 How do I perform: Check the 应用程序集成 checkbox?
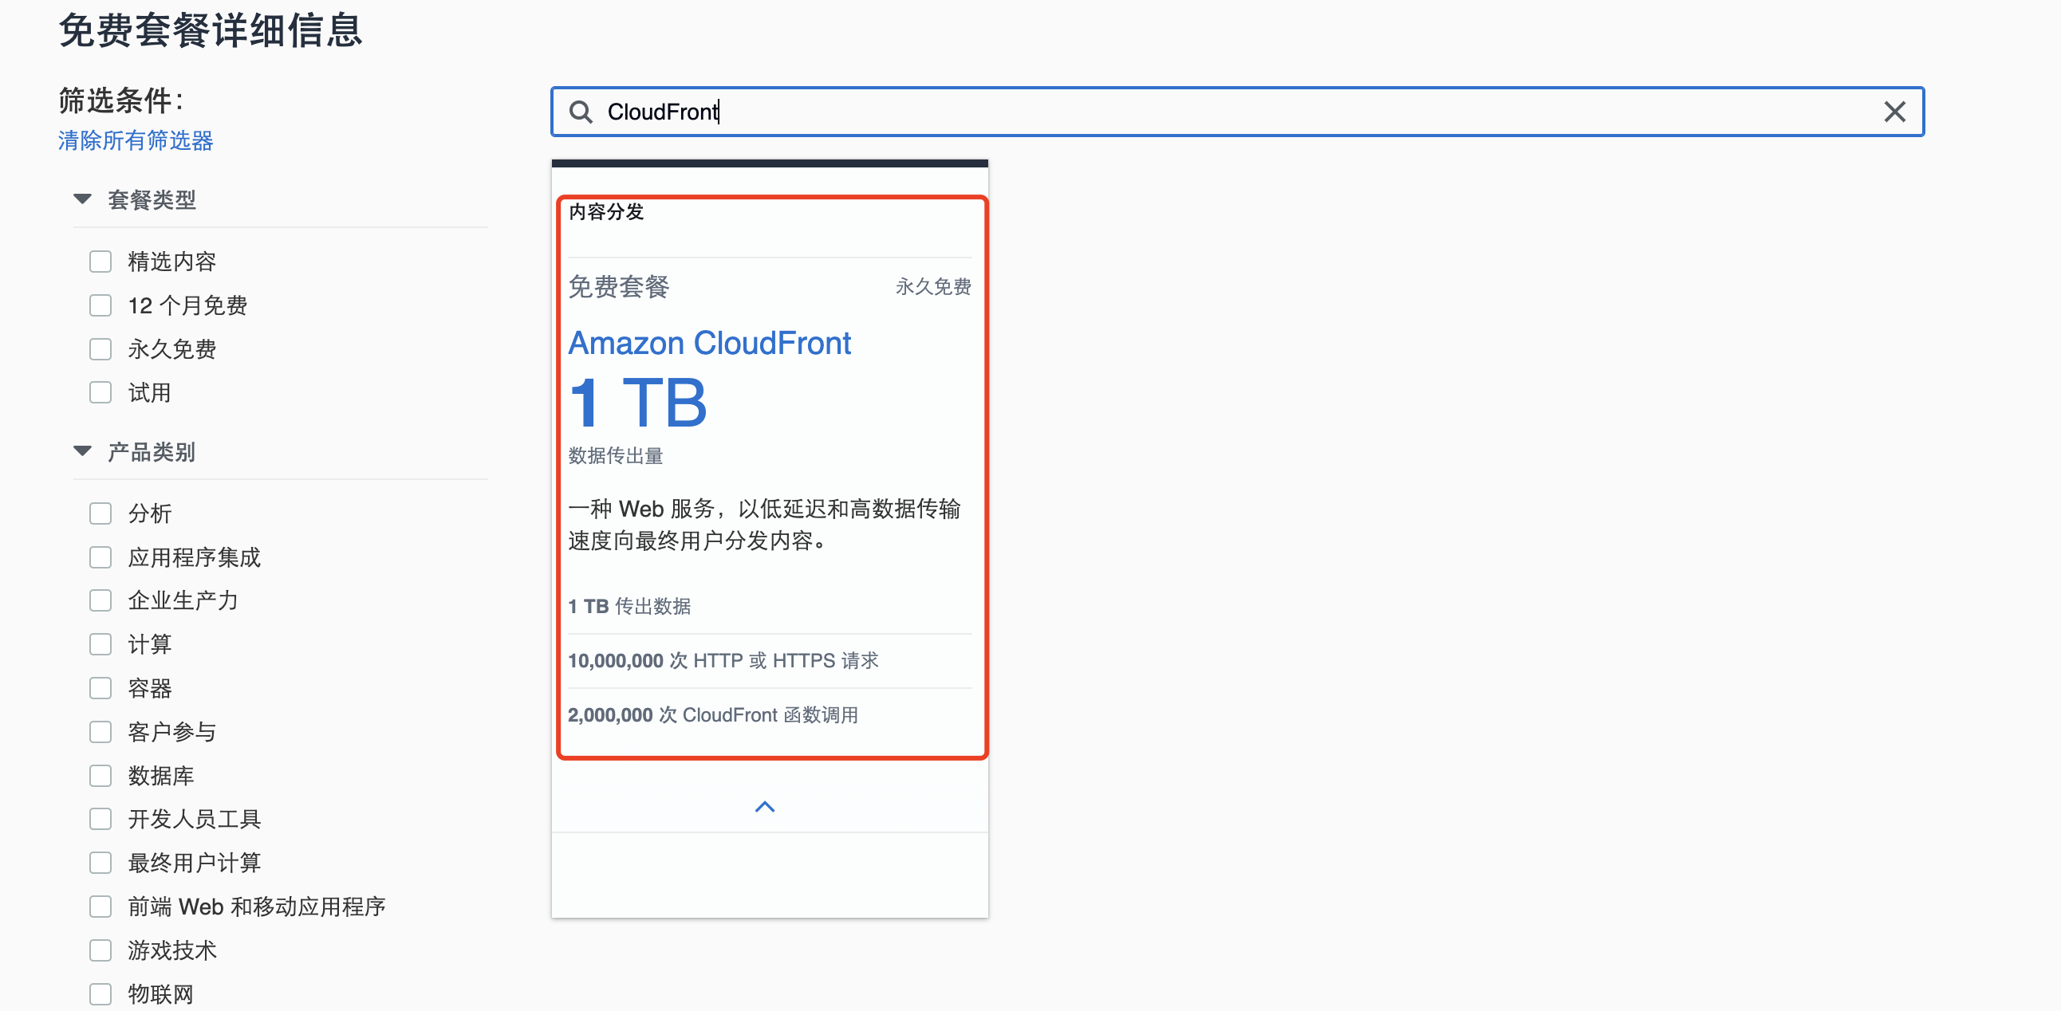[100, 557]
